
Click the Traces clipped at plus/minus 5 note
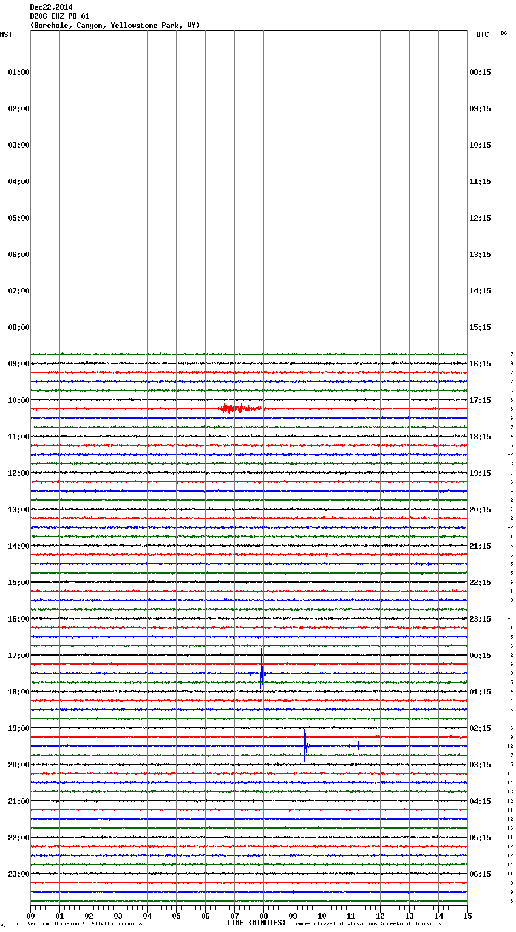[367, 923]
